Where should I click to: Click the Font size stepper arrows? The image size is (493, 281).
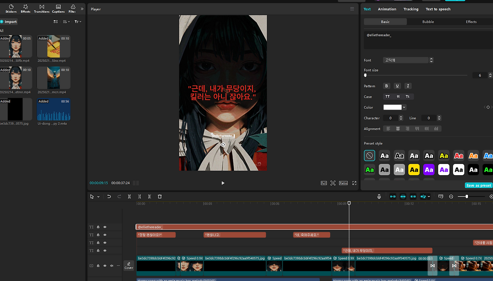[x=490, y=75]
